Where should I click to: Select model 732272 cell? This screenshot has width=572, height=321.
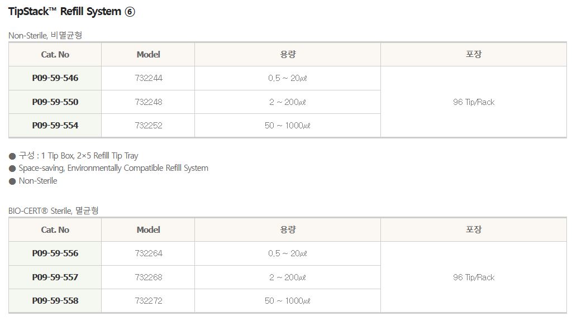pyautogui.click(x=149, y=301)
